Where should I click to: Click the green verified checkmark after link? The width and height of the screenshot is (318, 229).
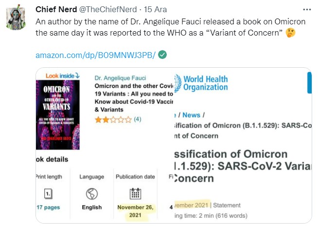click(163, 55)
